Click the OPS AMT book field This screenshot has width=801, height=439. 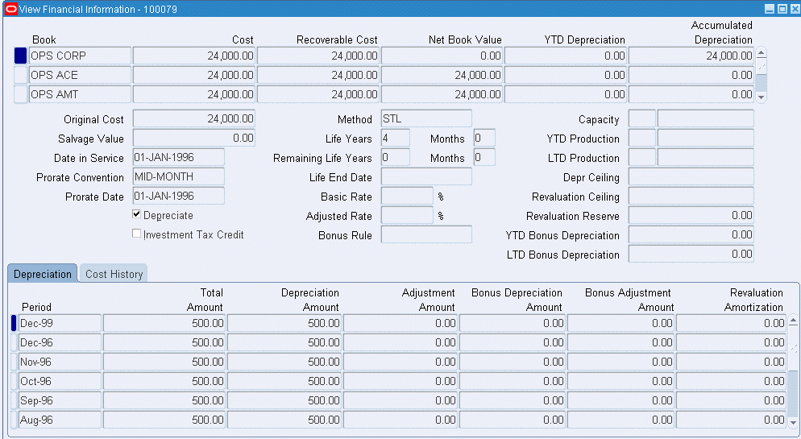(x=81, y=94)
